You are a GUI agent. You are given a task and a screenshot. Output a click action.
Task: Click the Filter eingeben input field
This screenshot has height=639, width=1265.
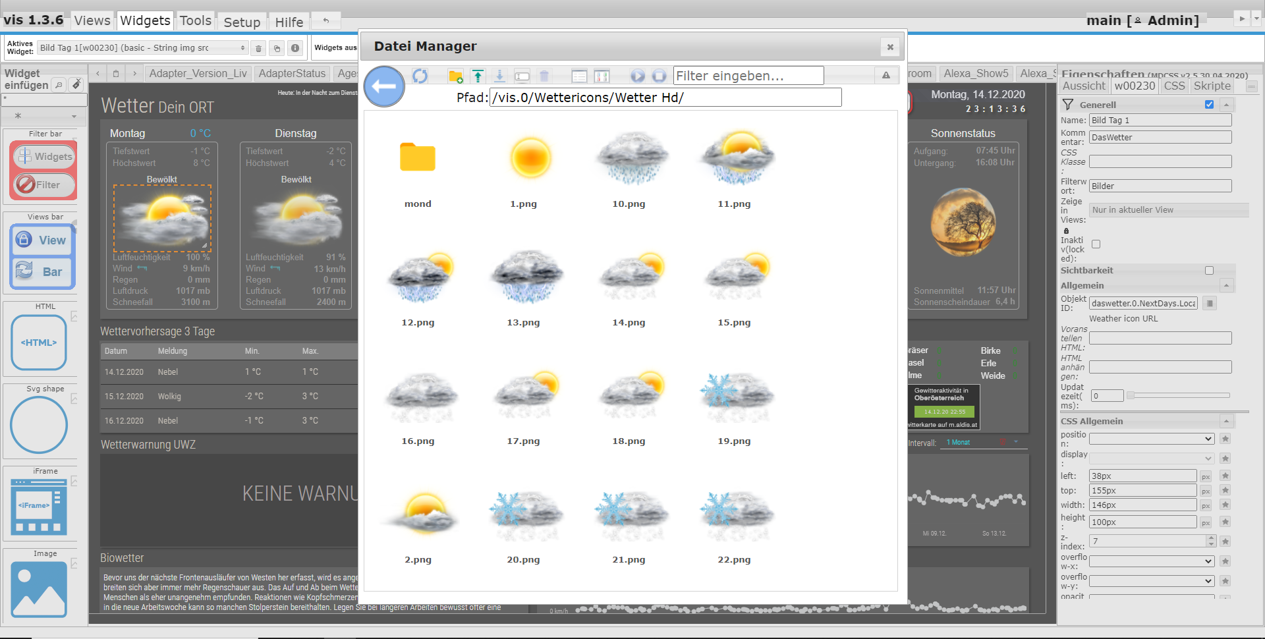pos(748,76)
